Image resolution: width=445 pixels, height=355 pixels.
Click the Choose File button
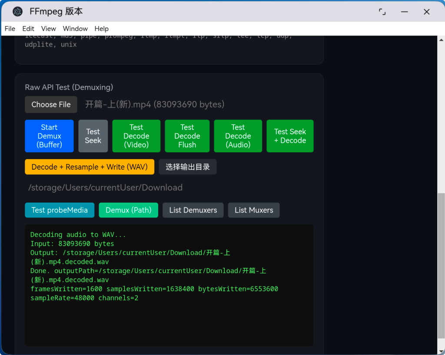(51, 105)
